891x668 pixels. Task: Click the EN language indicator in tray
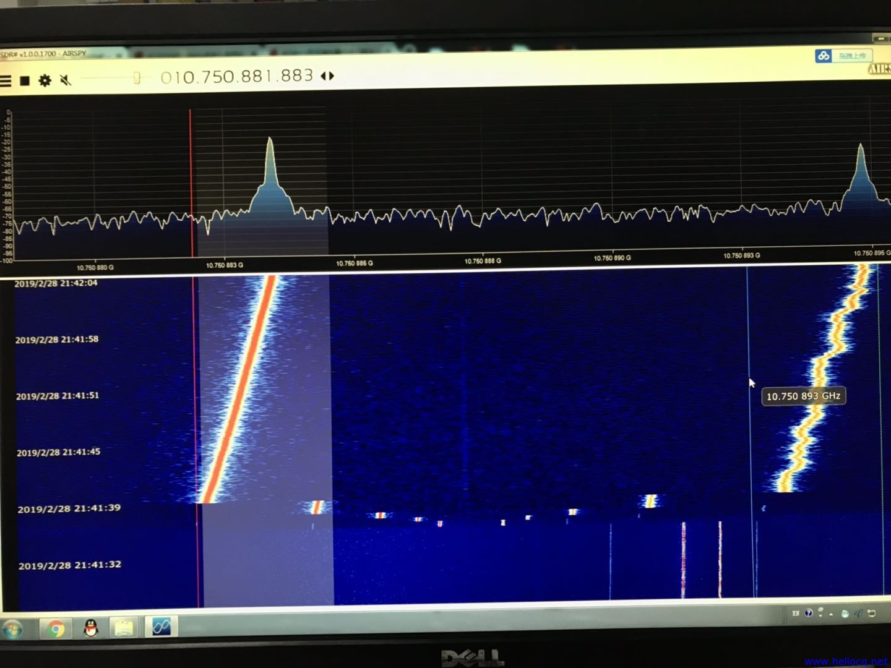click(x=796, y=614)
